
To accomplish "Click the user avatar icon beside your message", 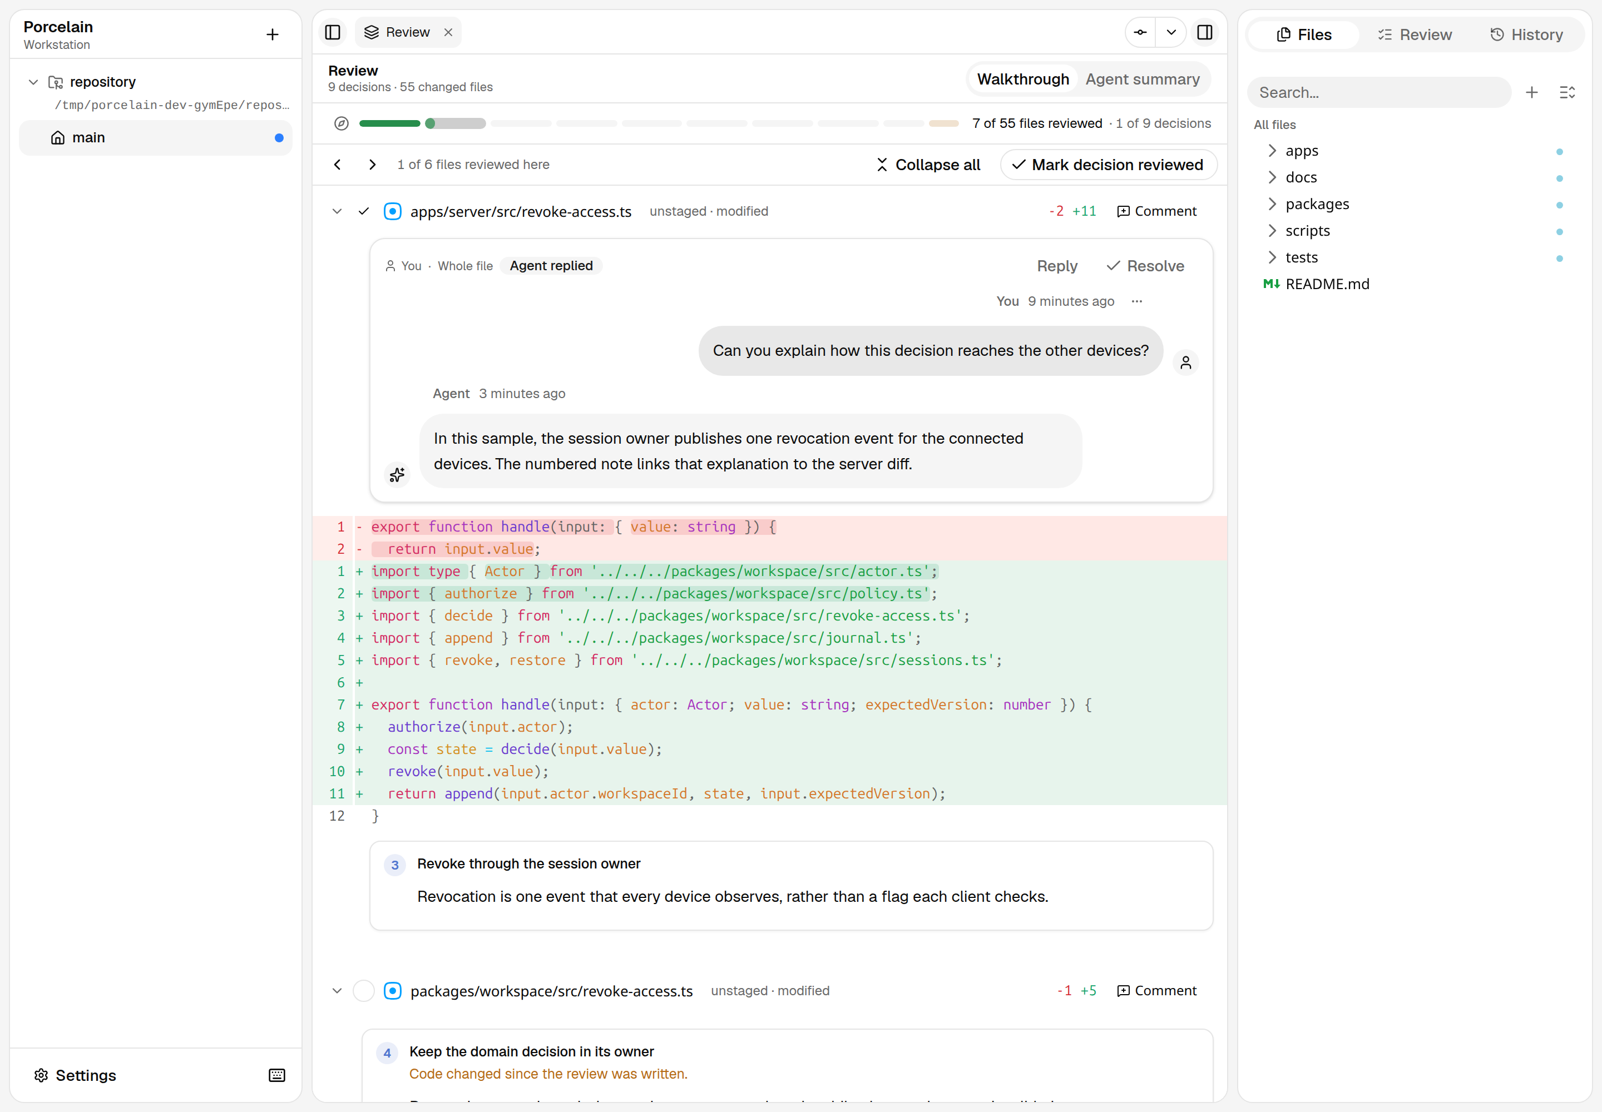I will click(x=1186, y=363).
